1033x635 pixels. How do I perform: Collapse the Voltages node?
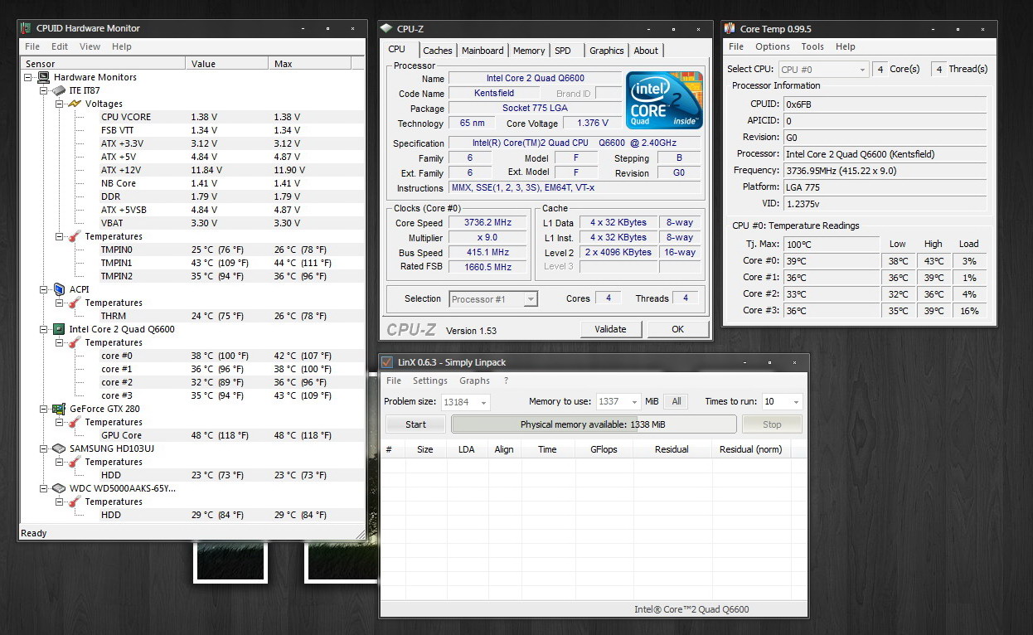(x=59, y=104)
